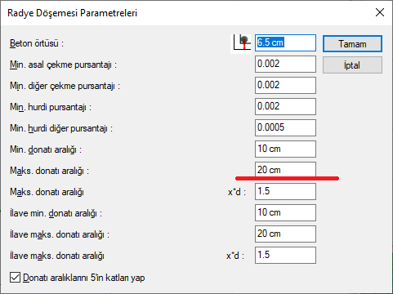Select the Beton örtüsü input field
Image resolution: width=393 pixels, height=294 pixels.
tap(285, 42)
